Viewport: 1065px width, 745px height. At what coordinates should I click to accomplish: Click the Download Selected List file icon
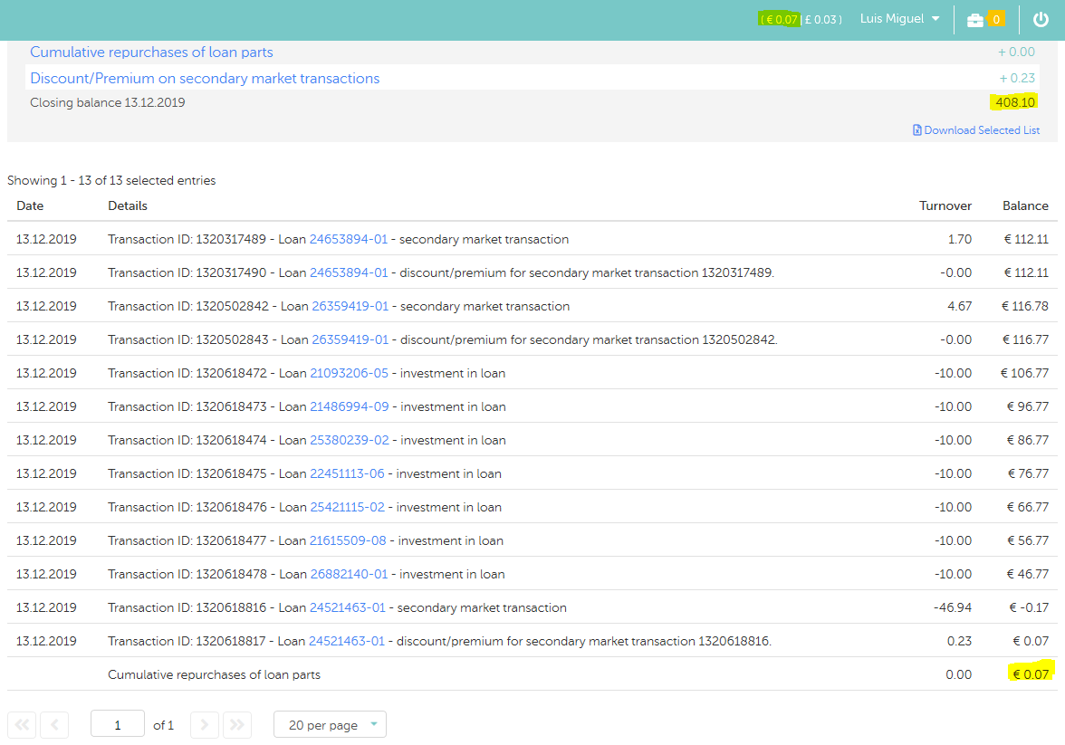click(x=917, y=130)
